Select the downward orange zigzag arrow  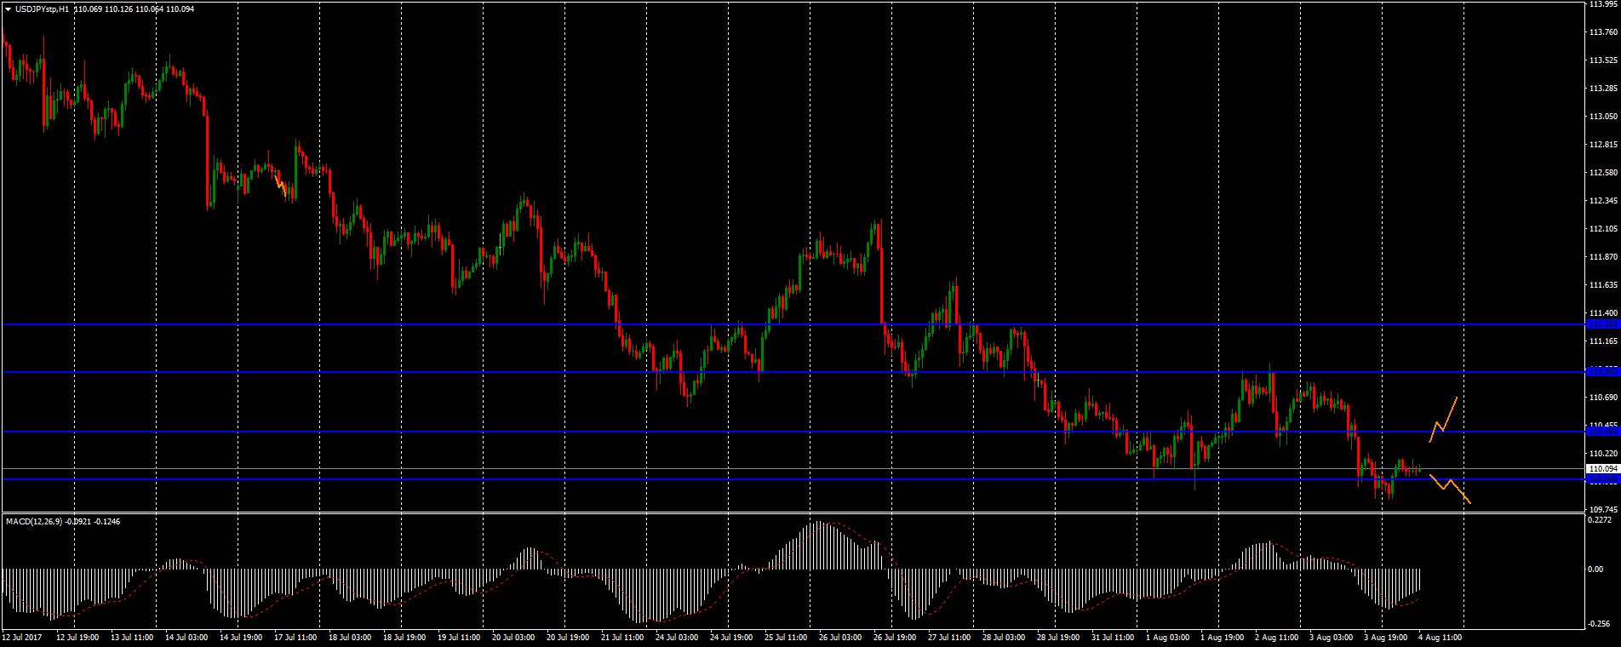[x=1450, y=488]
